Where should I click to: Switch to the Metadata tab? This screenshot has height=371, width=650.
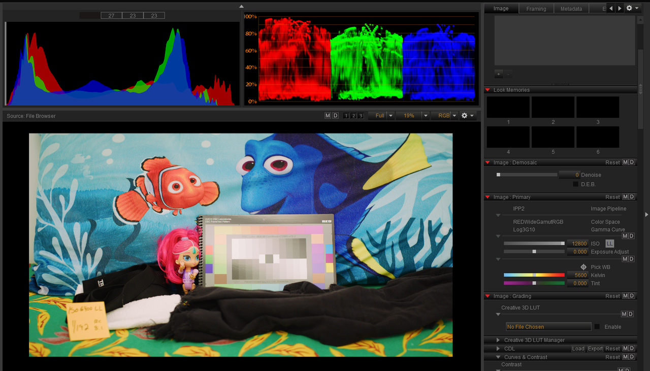[x=571, y=9]
